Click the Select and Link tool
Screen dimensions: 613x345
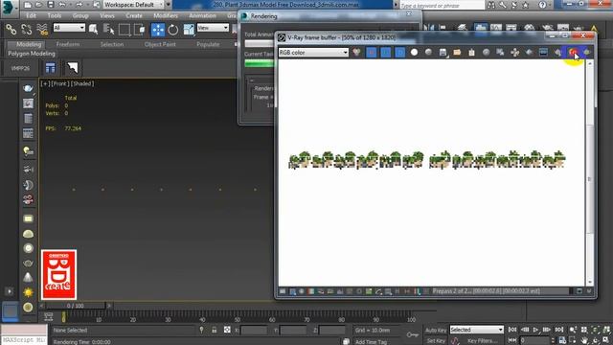coord(11,30)
